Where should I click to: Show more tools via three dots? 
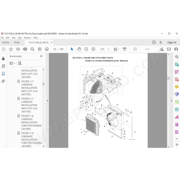(147, 49)
